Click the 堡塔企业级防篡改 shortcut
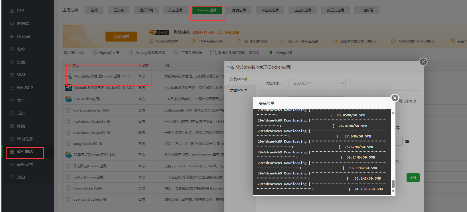 235,53
